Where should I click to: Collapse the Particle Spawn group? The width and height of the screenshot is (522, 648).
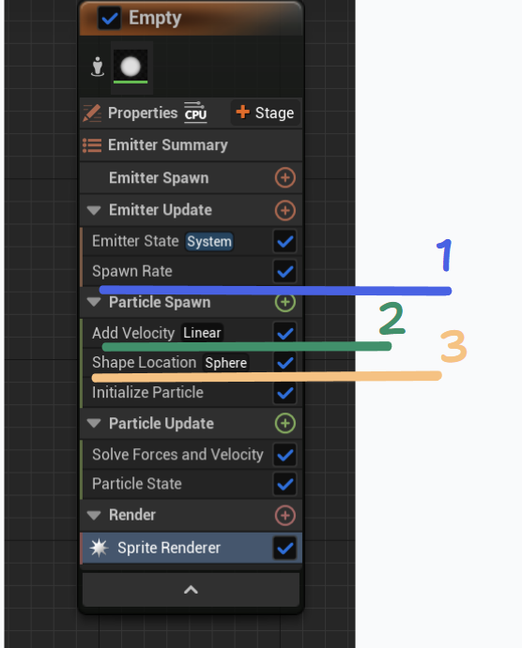click(x=94, y=303)
